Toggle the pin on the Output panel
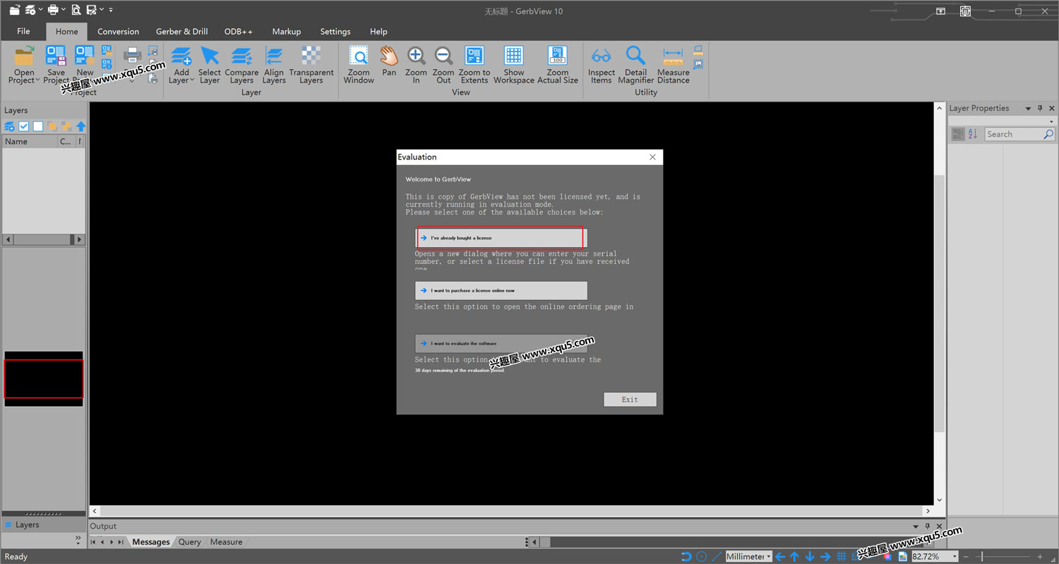Image resolution: width=1059 pixels, height=564 pixels. 928,526
